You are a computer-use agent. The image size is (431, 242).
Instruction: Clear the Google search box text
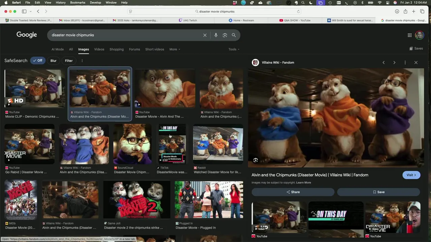(x=205, y=35)
